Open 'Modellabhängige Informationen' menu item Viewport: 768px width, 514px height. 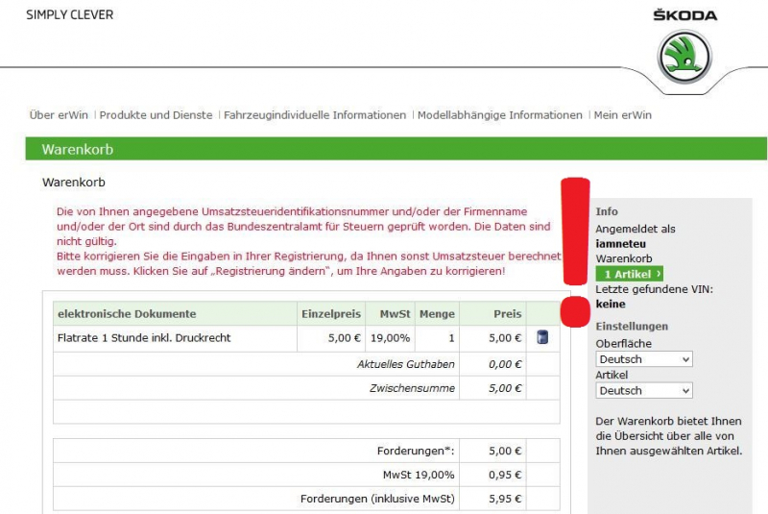click(x=499, y=115)
